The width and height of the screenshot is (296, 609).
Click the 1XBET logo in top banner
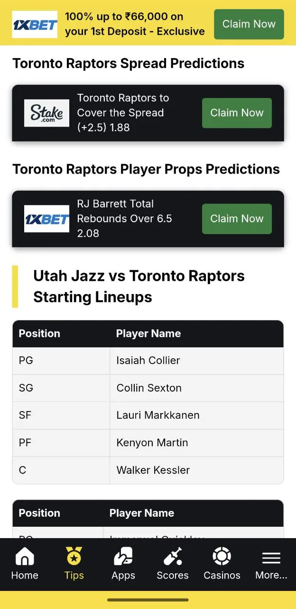[35, 24]
